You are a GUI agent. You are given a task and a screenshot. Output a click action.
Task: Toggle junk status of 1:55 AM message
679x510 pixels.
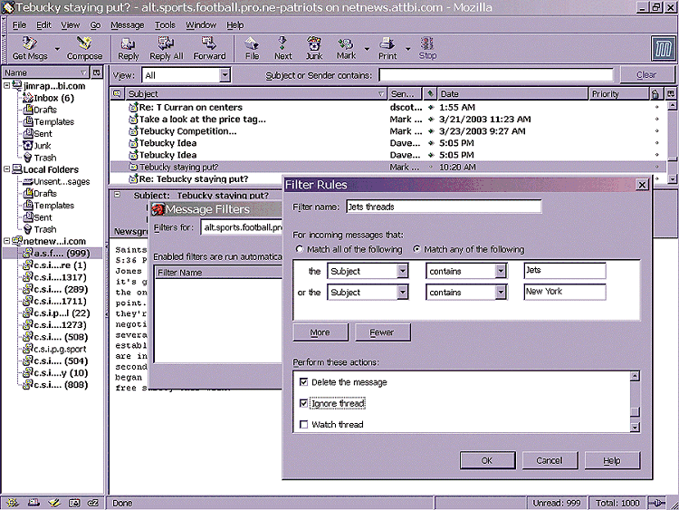coord(656,107)
